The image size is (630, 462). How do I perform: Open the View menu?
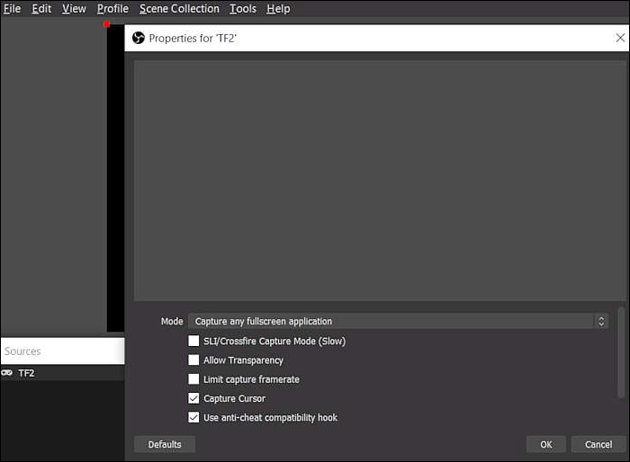[74, 9]
